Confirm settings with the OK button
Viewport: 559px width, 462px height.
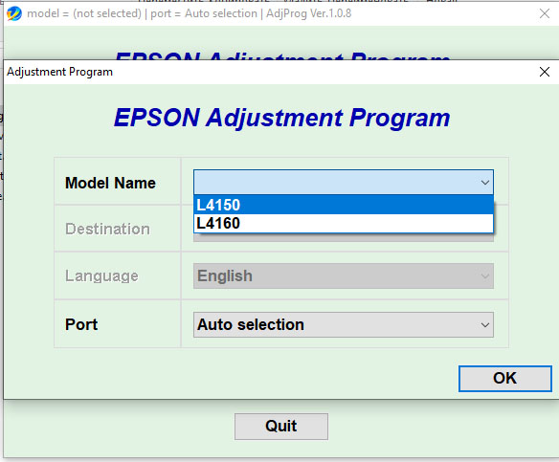[x=504, y=378]
